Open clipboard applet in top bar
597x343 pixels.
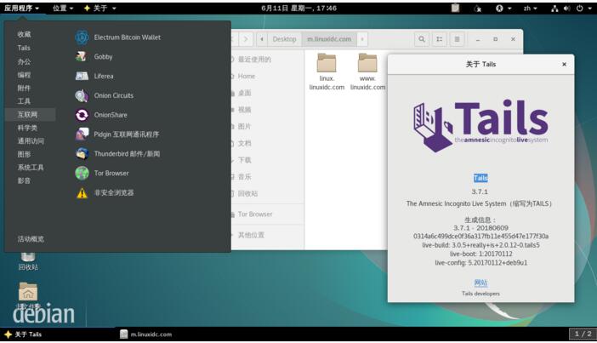click(x=455, y=8)
